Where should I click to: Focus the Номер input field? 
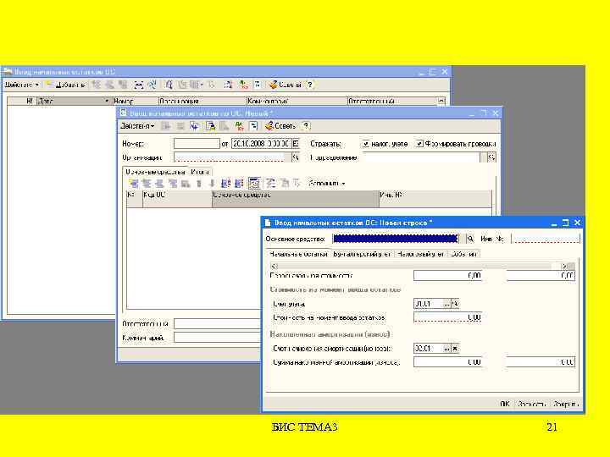pos(197,143)
